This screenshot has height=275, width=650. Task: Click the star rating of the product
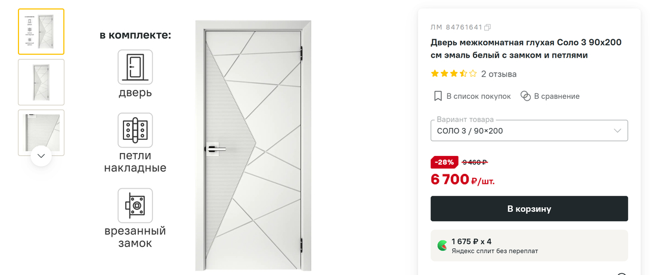click(x=454, y=74)
